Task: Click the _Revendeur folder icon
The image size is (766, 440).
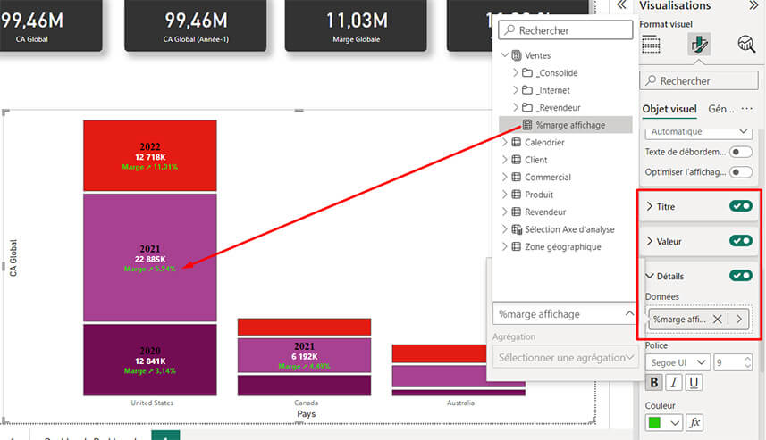Action: click(x=527, y=107)
